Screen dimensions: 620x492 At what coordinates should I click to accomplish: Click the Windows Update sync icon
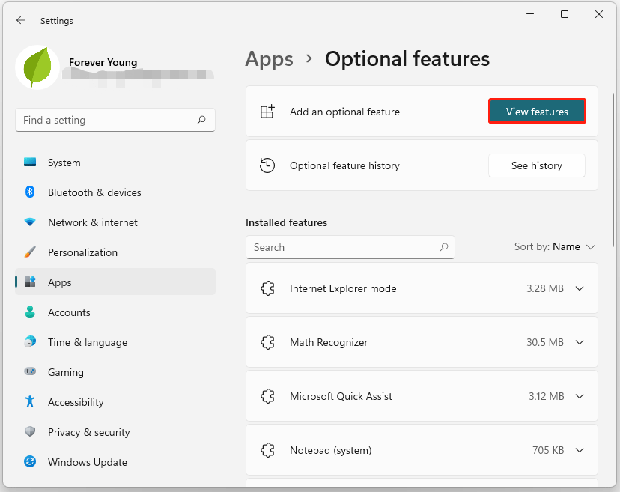pos(30,462)
